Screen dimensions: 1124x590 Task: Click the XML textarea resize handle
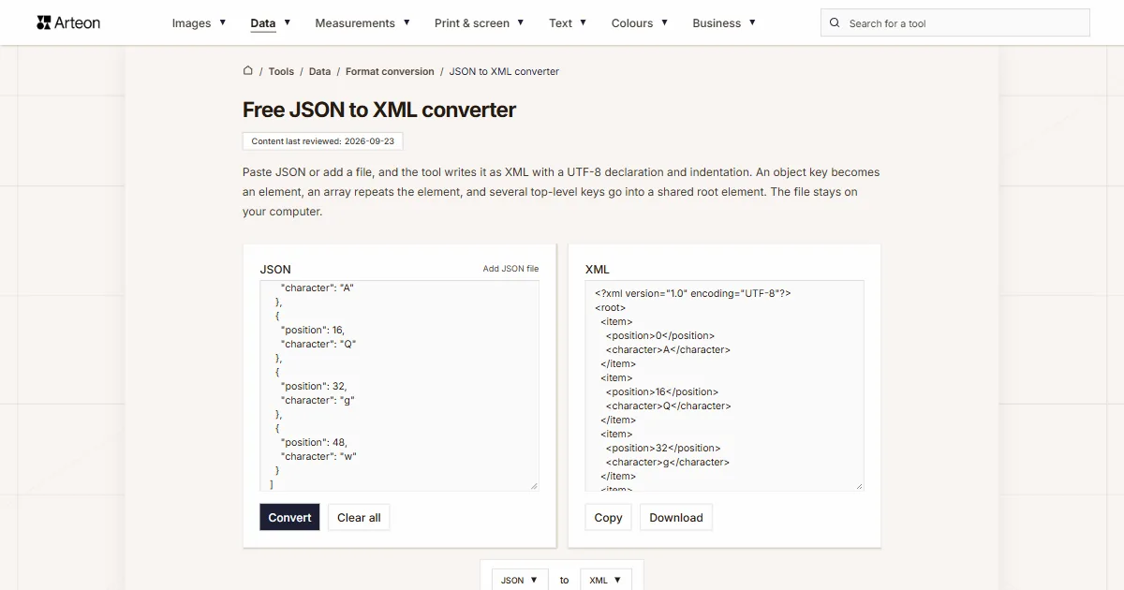(x=858, y=485)
